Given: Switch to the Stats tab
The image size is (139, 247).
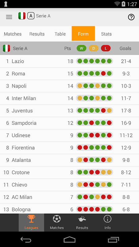Looking at the screenshot, I should 106,34.
